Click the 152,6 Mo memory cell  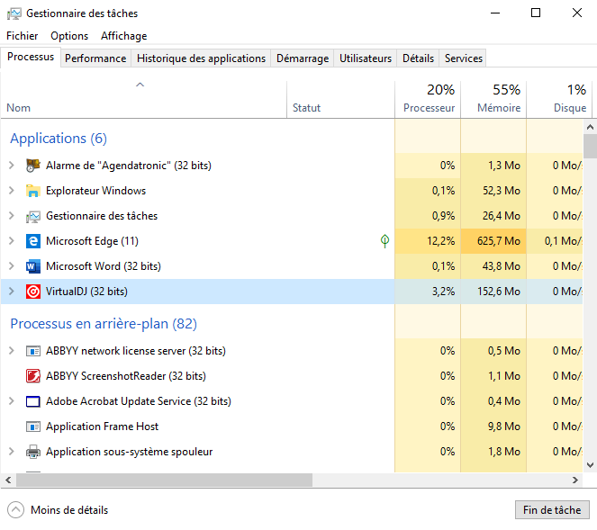pos(493,292)
